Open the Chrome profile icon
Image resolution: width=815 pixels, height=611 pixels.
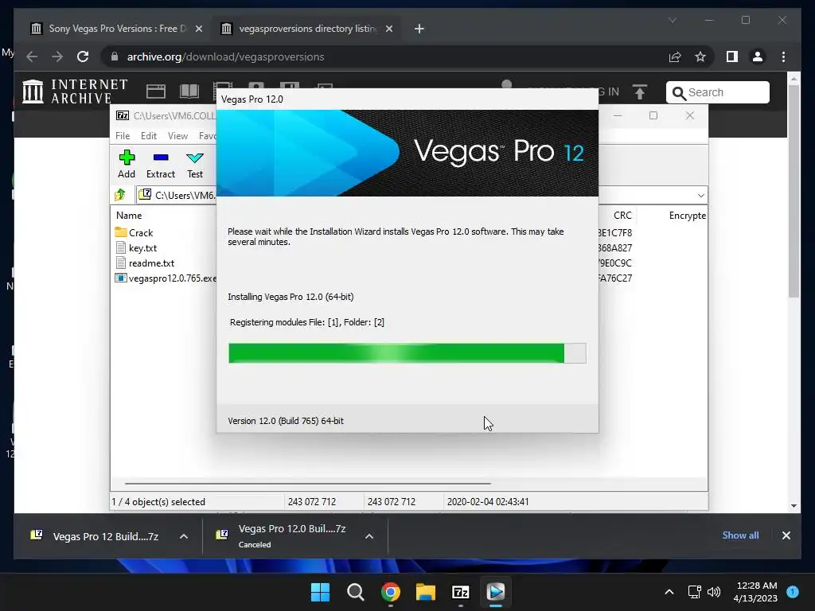pyautogui.click(x=758, y=56)
